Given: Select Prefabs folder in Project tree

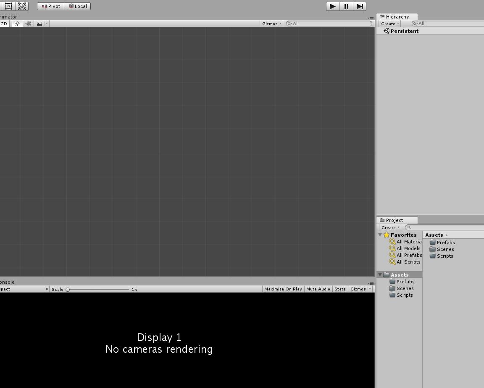Looking at the screenshot, I should (405, 281).
